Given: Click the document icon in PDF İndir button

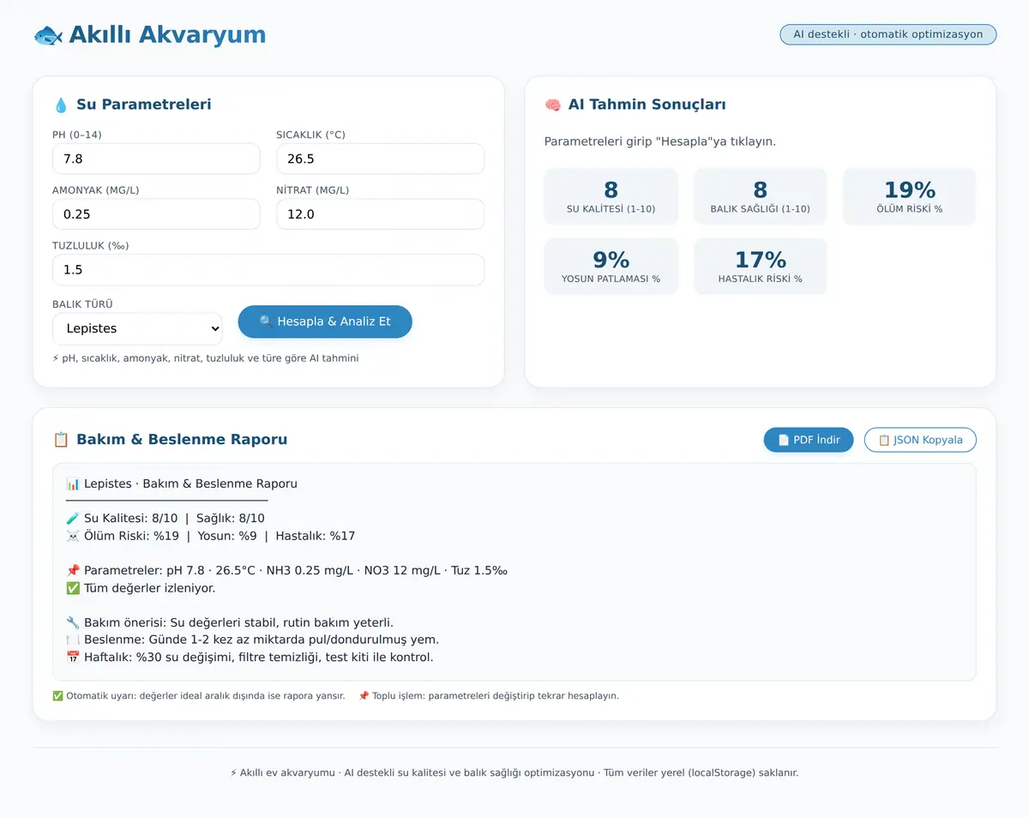Looking at the screenshot, I should point(783,440).
